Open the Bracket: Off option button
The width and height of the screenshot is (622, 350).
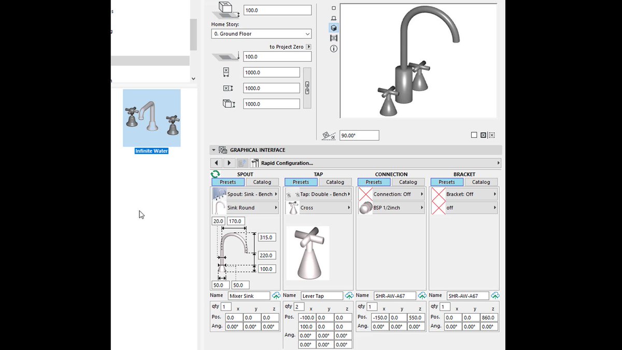[x=464, y=194]
